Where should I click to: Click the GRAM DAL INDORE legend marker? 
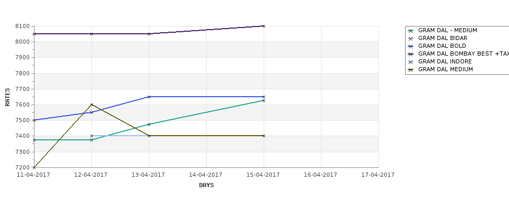pos(411,62)
